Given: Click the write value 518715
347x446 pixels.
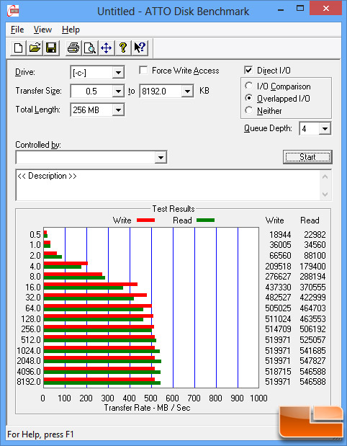Looking at the screenshot, I should (x=278, y=372).
